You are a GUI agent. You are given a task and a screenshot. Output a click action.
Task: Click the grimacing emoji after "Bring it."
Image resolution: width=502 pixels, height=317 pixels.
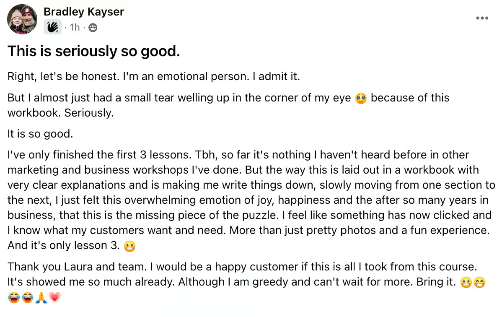coord(466,282)
